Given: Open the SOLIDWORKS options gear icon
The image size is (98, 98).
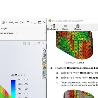Looking at the screenshot, I should coord(3,22).
